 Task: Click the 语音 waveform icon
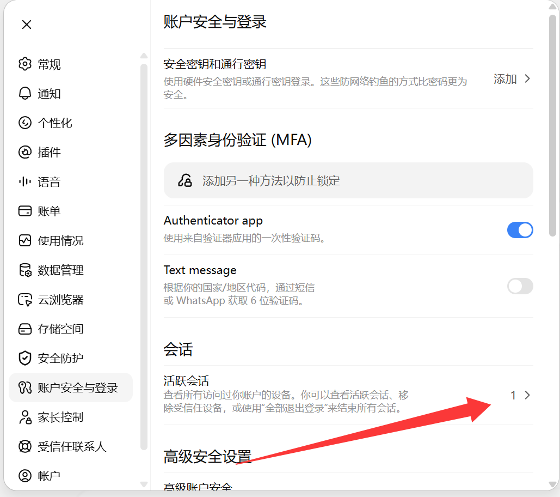pos(24,181)
